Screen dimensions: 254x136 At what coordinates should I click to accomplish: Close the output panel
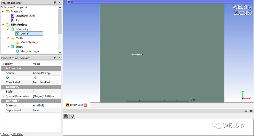point(251,111)
